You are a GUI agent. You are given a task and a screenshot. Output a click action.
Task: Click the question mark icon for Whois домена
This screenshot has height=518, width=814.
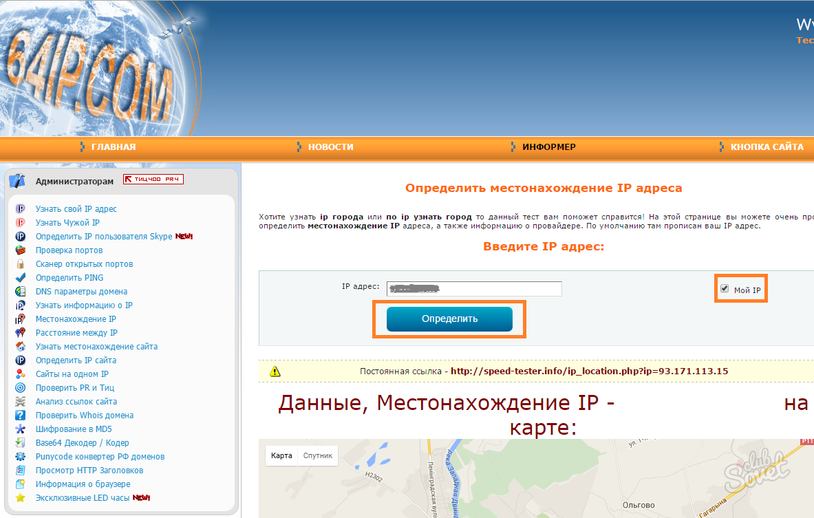[x=21, y=416]
